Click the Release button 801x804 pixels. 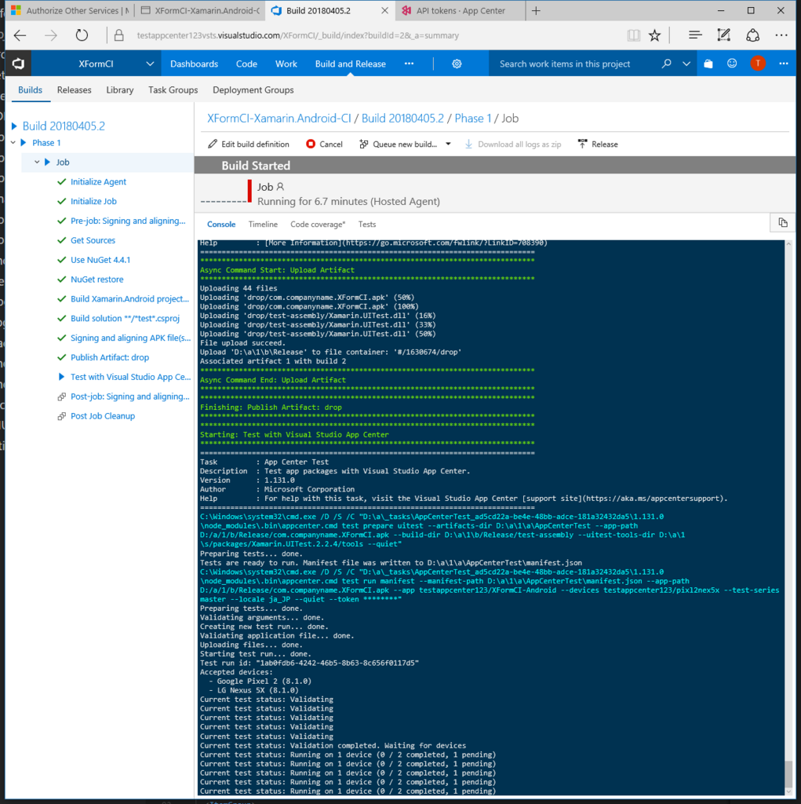coord(598,144)
